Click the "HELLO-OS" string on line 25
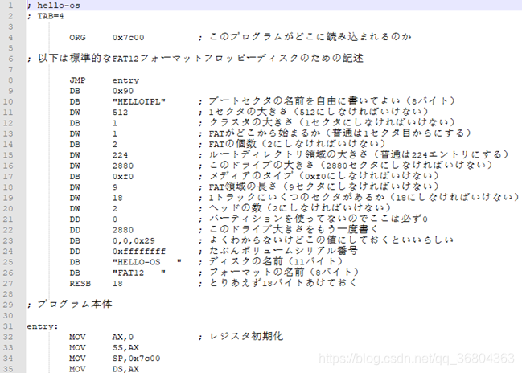The image size is (522, 373). (x=147, y=262)
